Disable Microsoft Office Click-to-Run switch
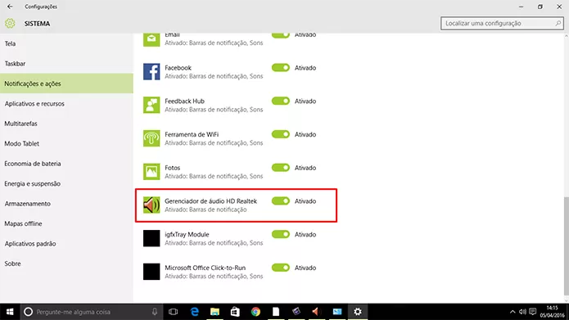The height and width of the screenshot is (320, 569). [x=281, y=268]
